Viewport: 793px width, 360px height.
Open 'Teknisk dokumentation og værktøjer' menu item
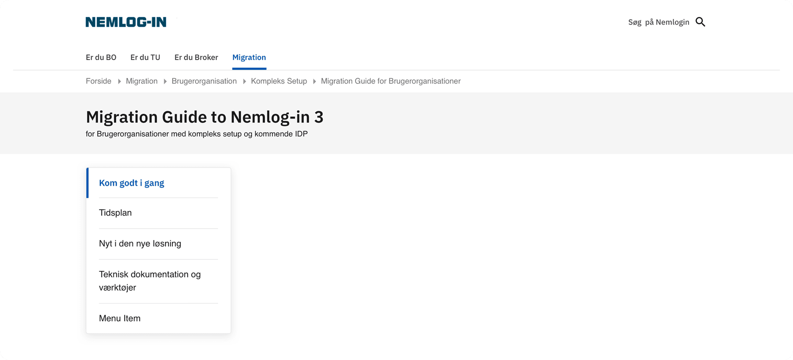click(159, 281)
